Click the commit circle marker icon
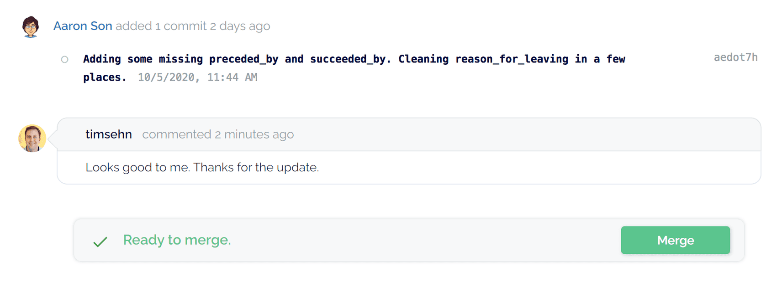The height and width of the screenshot is (288, 782). (x=65, y=59)
